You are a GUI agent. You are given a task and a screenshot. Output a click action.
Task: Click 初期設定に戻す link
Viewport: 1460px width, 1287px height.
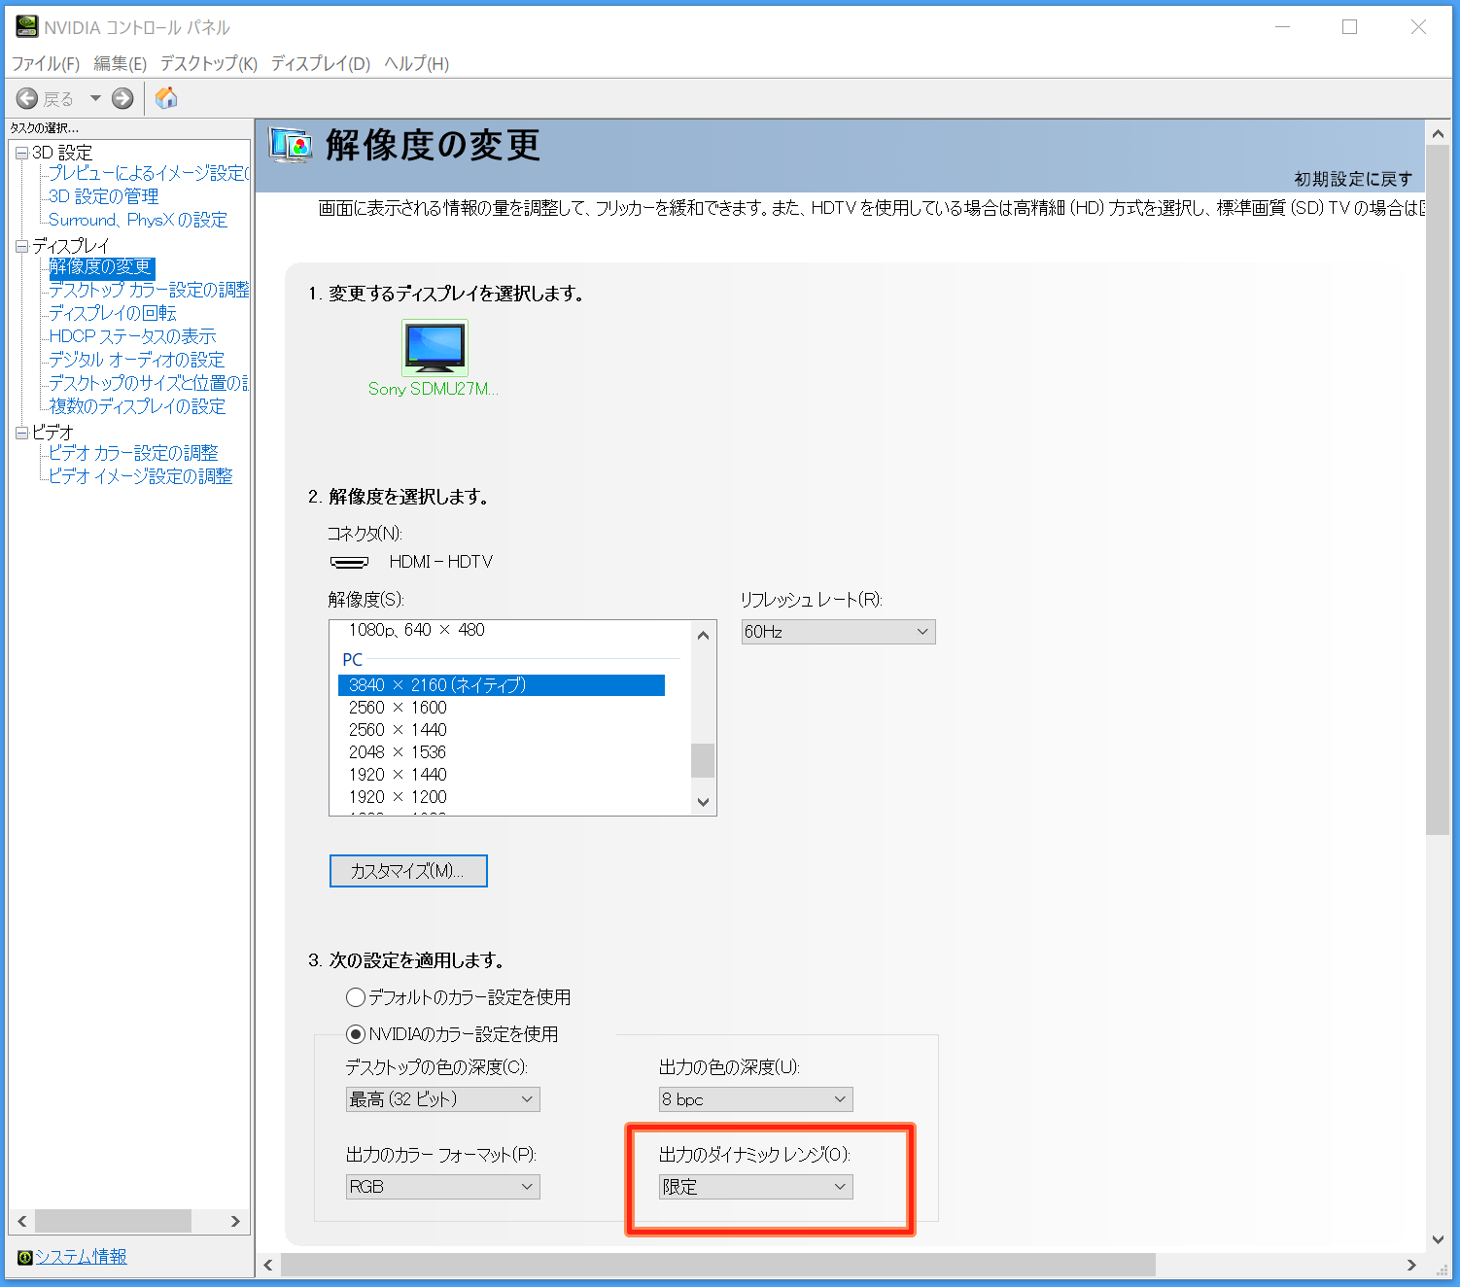coord(1353,179)
